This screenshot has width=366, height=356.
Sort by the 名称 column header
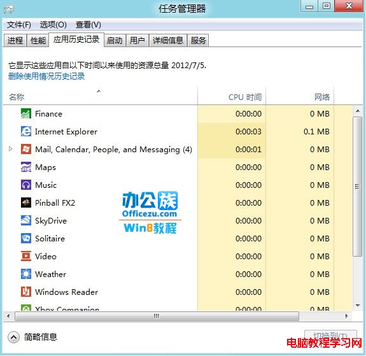point(100,96)
